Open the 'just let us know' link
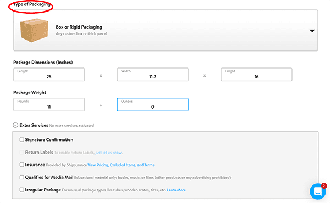330x203 pixels. pos(109,153)
